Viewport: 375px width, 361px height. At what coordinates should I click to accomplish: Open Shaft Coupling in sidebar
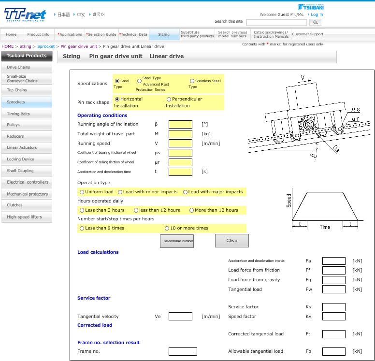tap(27, 171)
